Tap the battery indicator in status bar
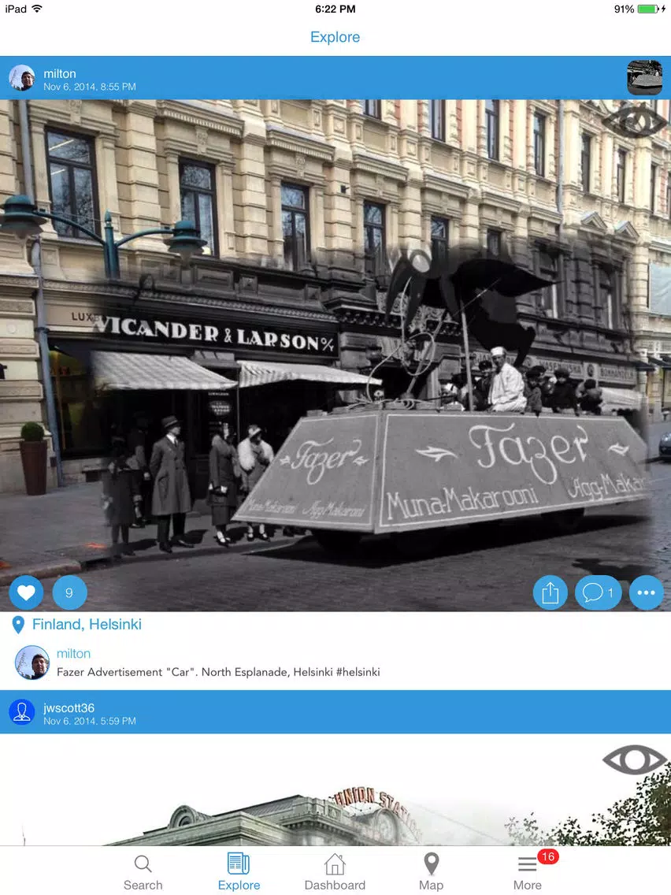 pos(647,9)
